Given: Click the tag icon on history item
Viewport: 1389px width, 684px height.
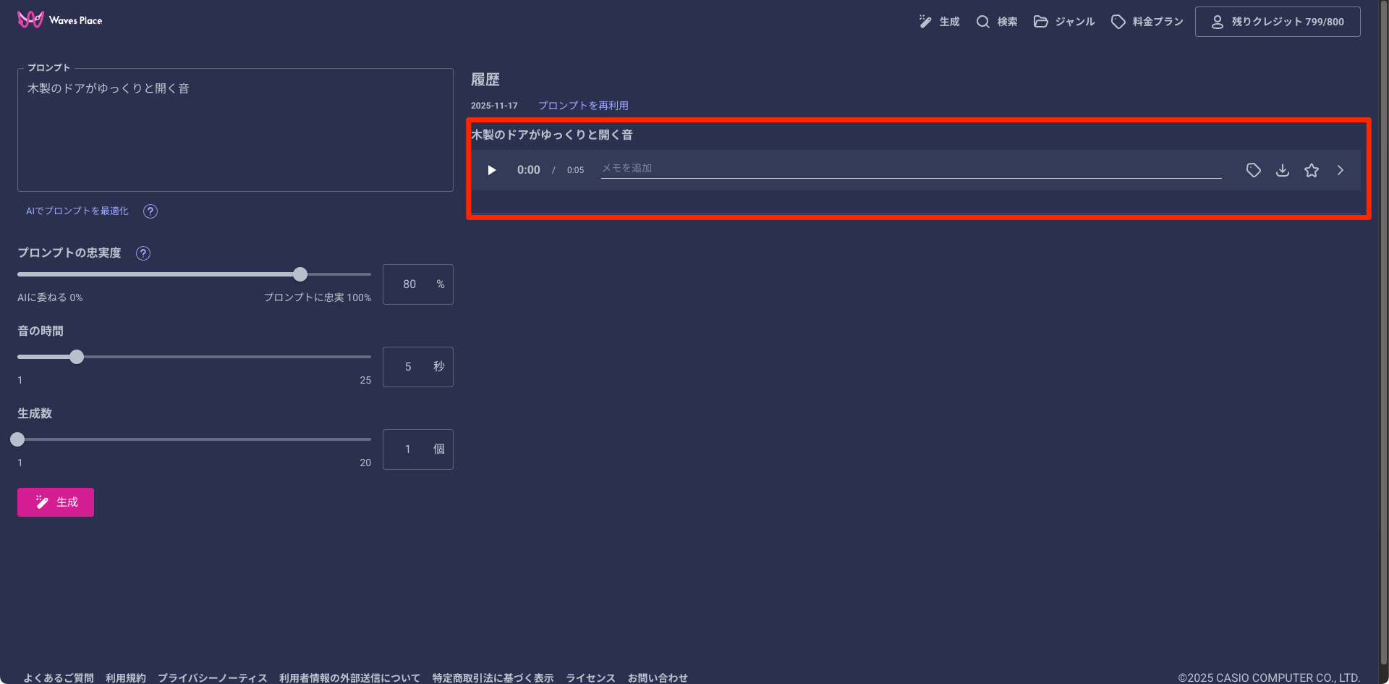Looking at the screenshot, I should pos(1253,170).
